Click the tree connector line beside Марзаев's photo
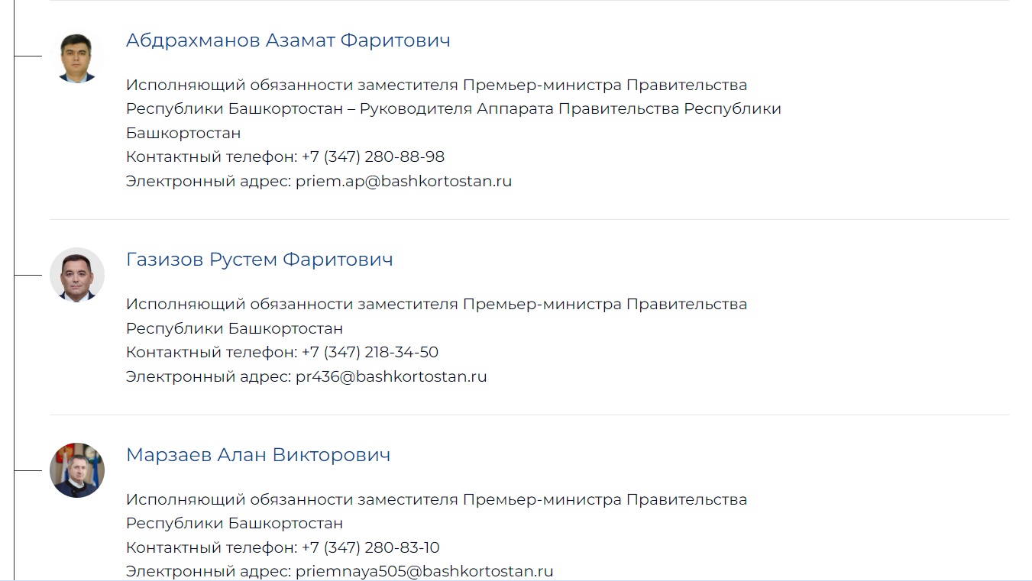The height and width of the screenshot is (581, 1032). (x=27, y=471)
